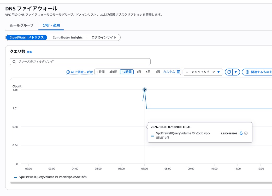Click the DNS ファイアウォール page title
Viewport: 272px width, 196px height.
(x=31, y=9)
